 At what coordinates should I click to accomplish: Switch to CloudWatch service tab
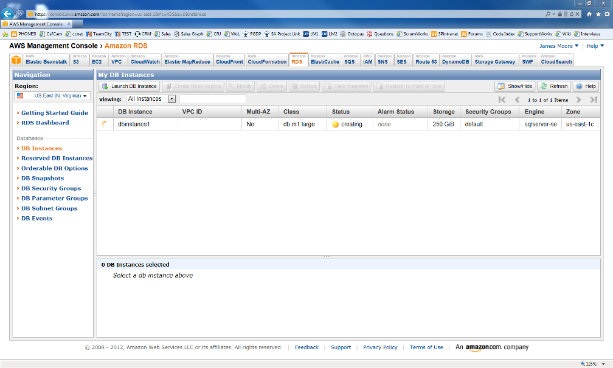pyautogui.click(x=145, y=60)
